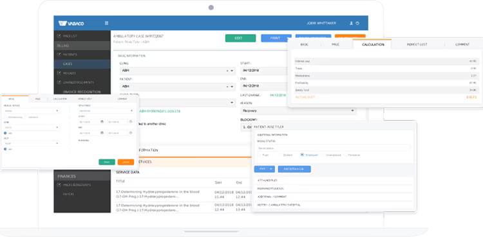Image resolution: width=483 pixels, height=237 pixels.
Task: Click the green Save button in dialog
Action: (106, 162)
